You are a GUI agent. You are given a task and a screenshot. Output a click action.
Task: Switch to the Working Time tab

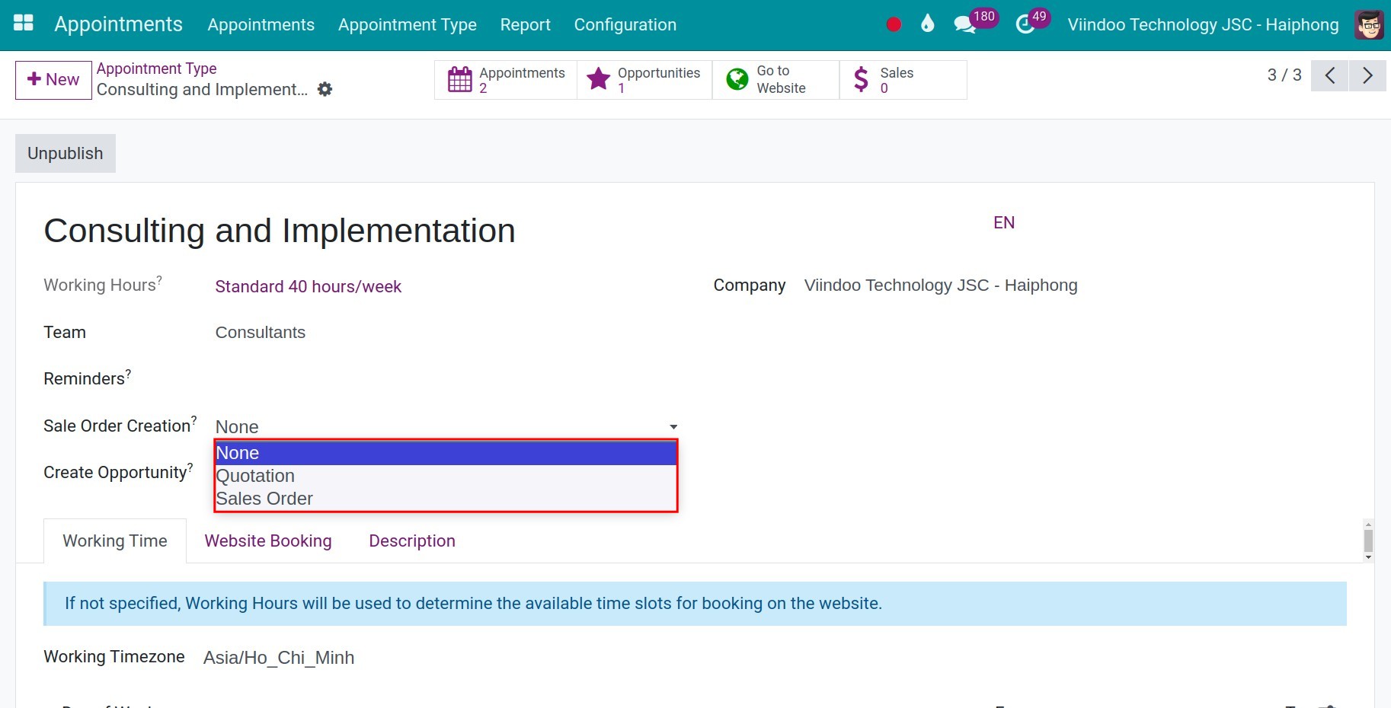click(x=115, y=541)
